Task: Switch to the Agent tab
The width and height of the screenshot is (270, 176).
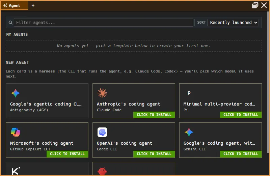Action: coord(14,5)
